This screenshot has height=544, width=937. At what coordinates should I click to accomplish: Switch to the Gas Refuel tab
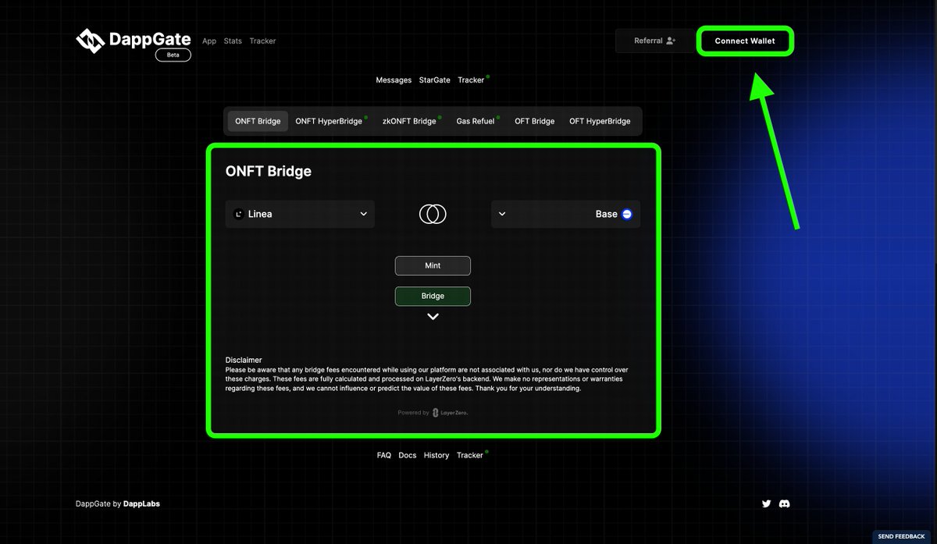pos(476,121)
